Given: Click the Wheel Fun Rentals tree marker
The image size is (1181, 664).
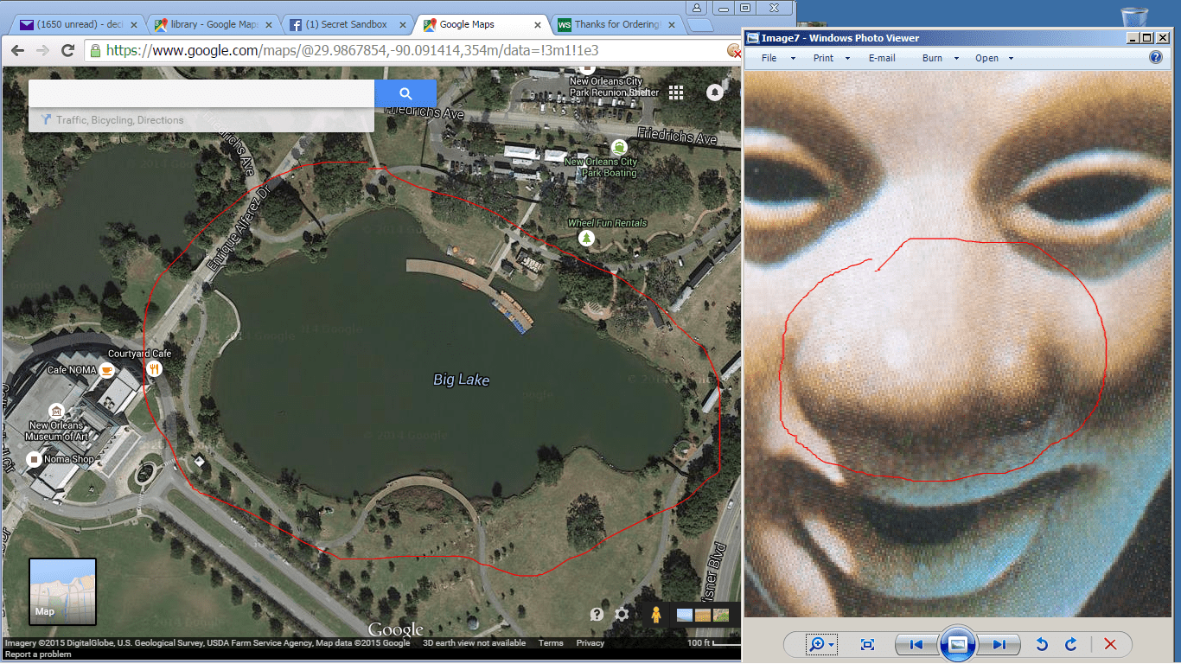Looking at the screenshot, I should [x=587, y=238].
